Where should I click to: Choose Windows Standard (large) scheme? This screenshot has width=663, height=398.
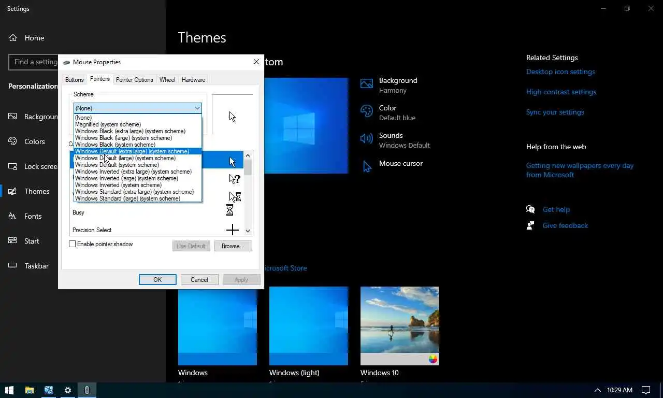point(137,198)
